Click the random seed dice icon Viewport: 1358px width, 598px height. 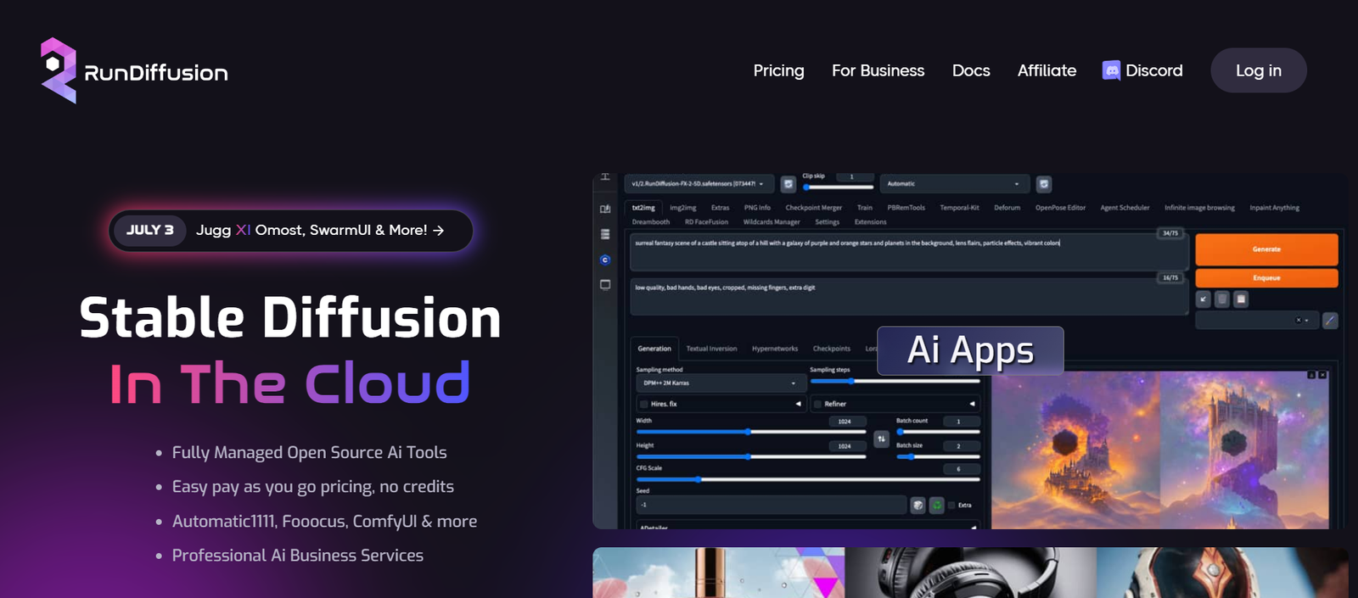pos(917,505)
